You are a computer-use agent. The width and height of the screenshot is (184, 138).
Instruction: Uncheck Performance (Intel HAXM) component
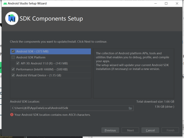[13, 69]
